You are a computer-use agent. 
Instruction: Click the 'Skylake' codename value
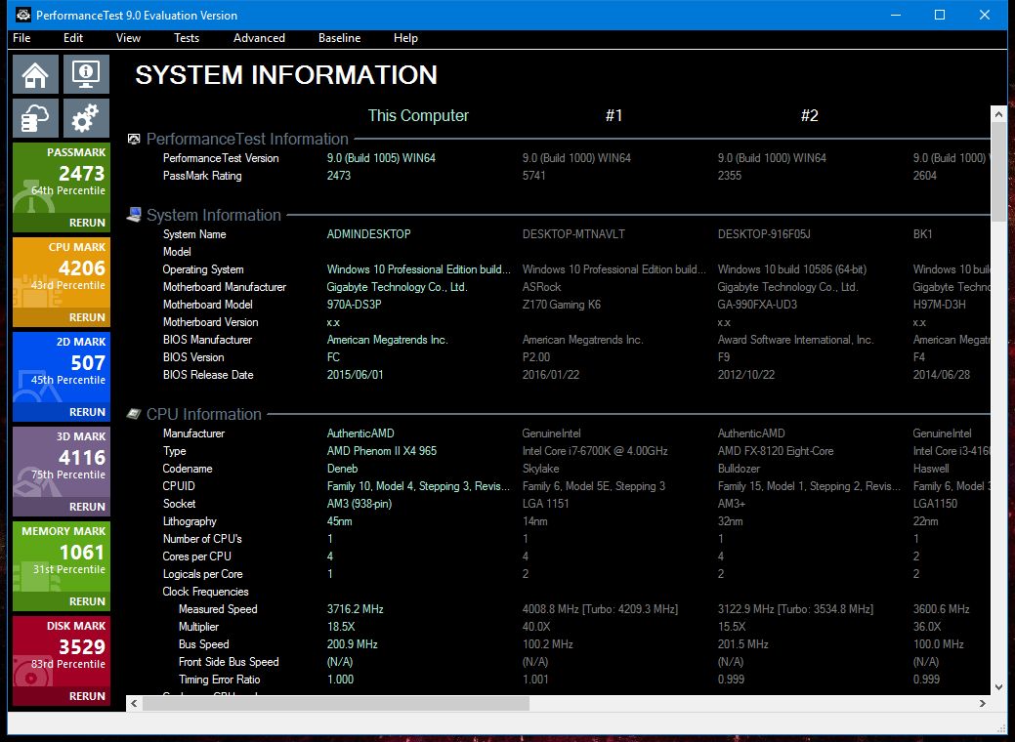click(x=540, y=469)
